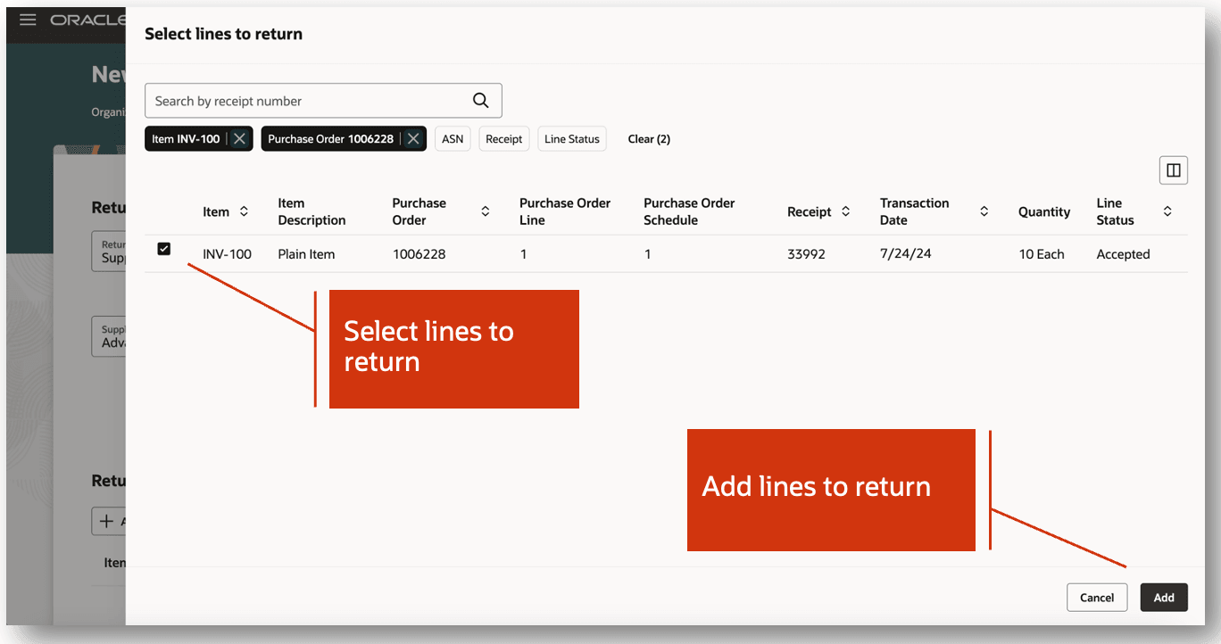Image resolution: width=1221 pixels, height=644 pixels.
Task: Open the hamburger navigation menu
Action: pyautogui.click(x=28, y=20)
